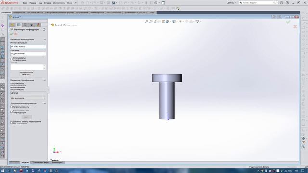The height and width of the screenshot is (173, 308).
Task: Open the Print button dropdown arrow
Action: (116, 3)
